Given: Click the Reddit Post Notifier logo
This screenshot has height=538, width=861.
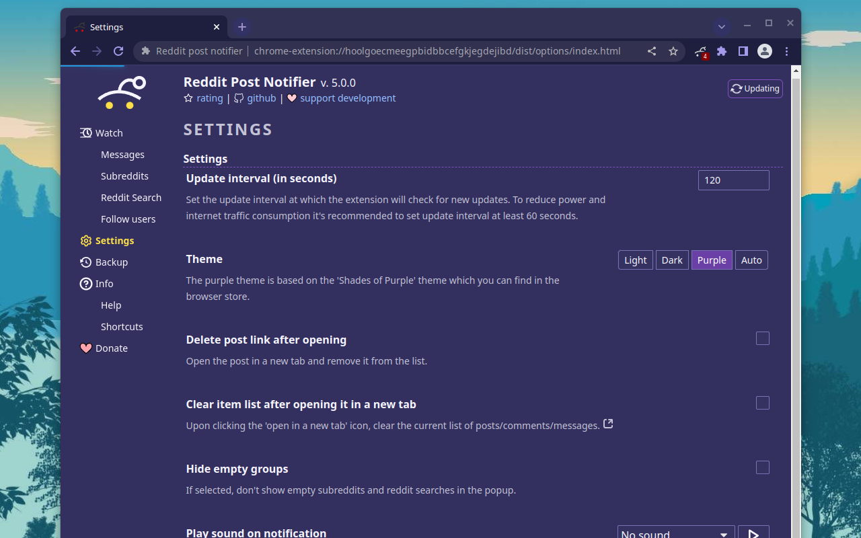Looking at the screenshot, I should coord(122,93).
